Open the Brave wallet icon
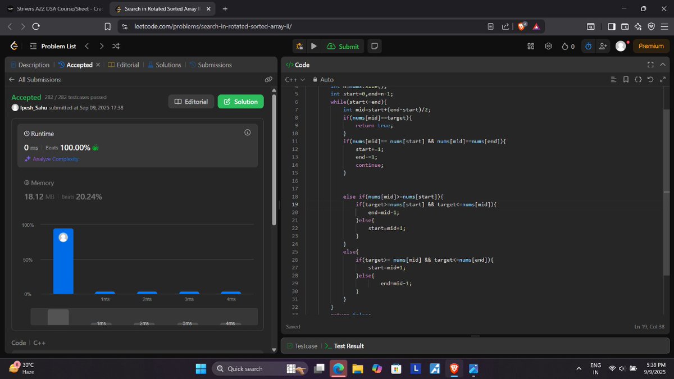Viewport: 674px width, 379px height. [625, 26]
